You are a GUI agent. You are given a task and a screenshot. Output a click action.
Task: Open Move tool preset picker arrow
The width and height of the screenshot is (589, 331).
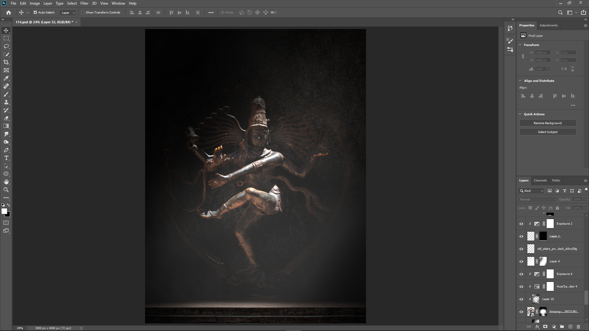click(x=28, y=13)
